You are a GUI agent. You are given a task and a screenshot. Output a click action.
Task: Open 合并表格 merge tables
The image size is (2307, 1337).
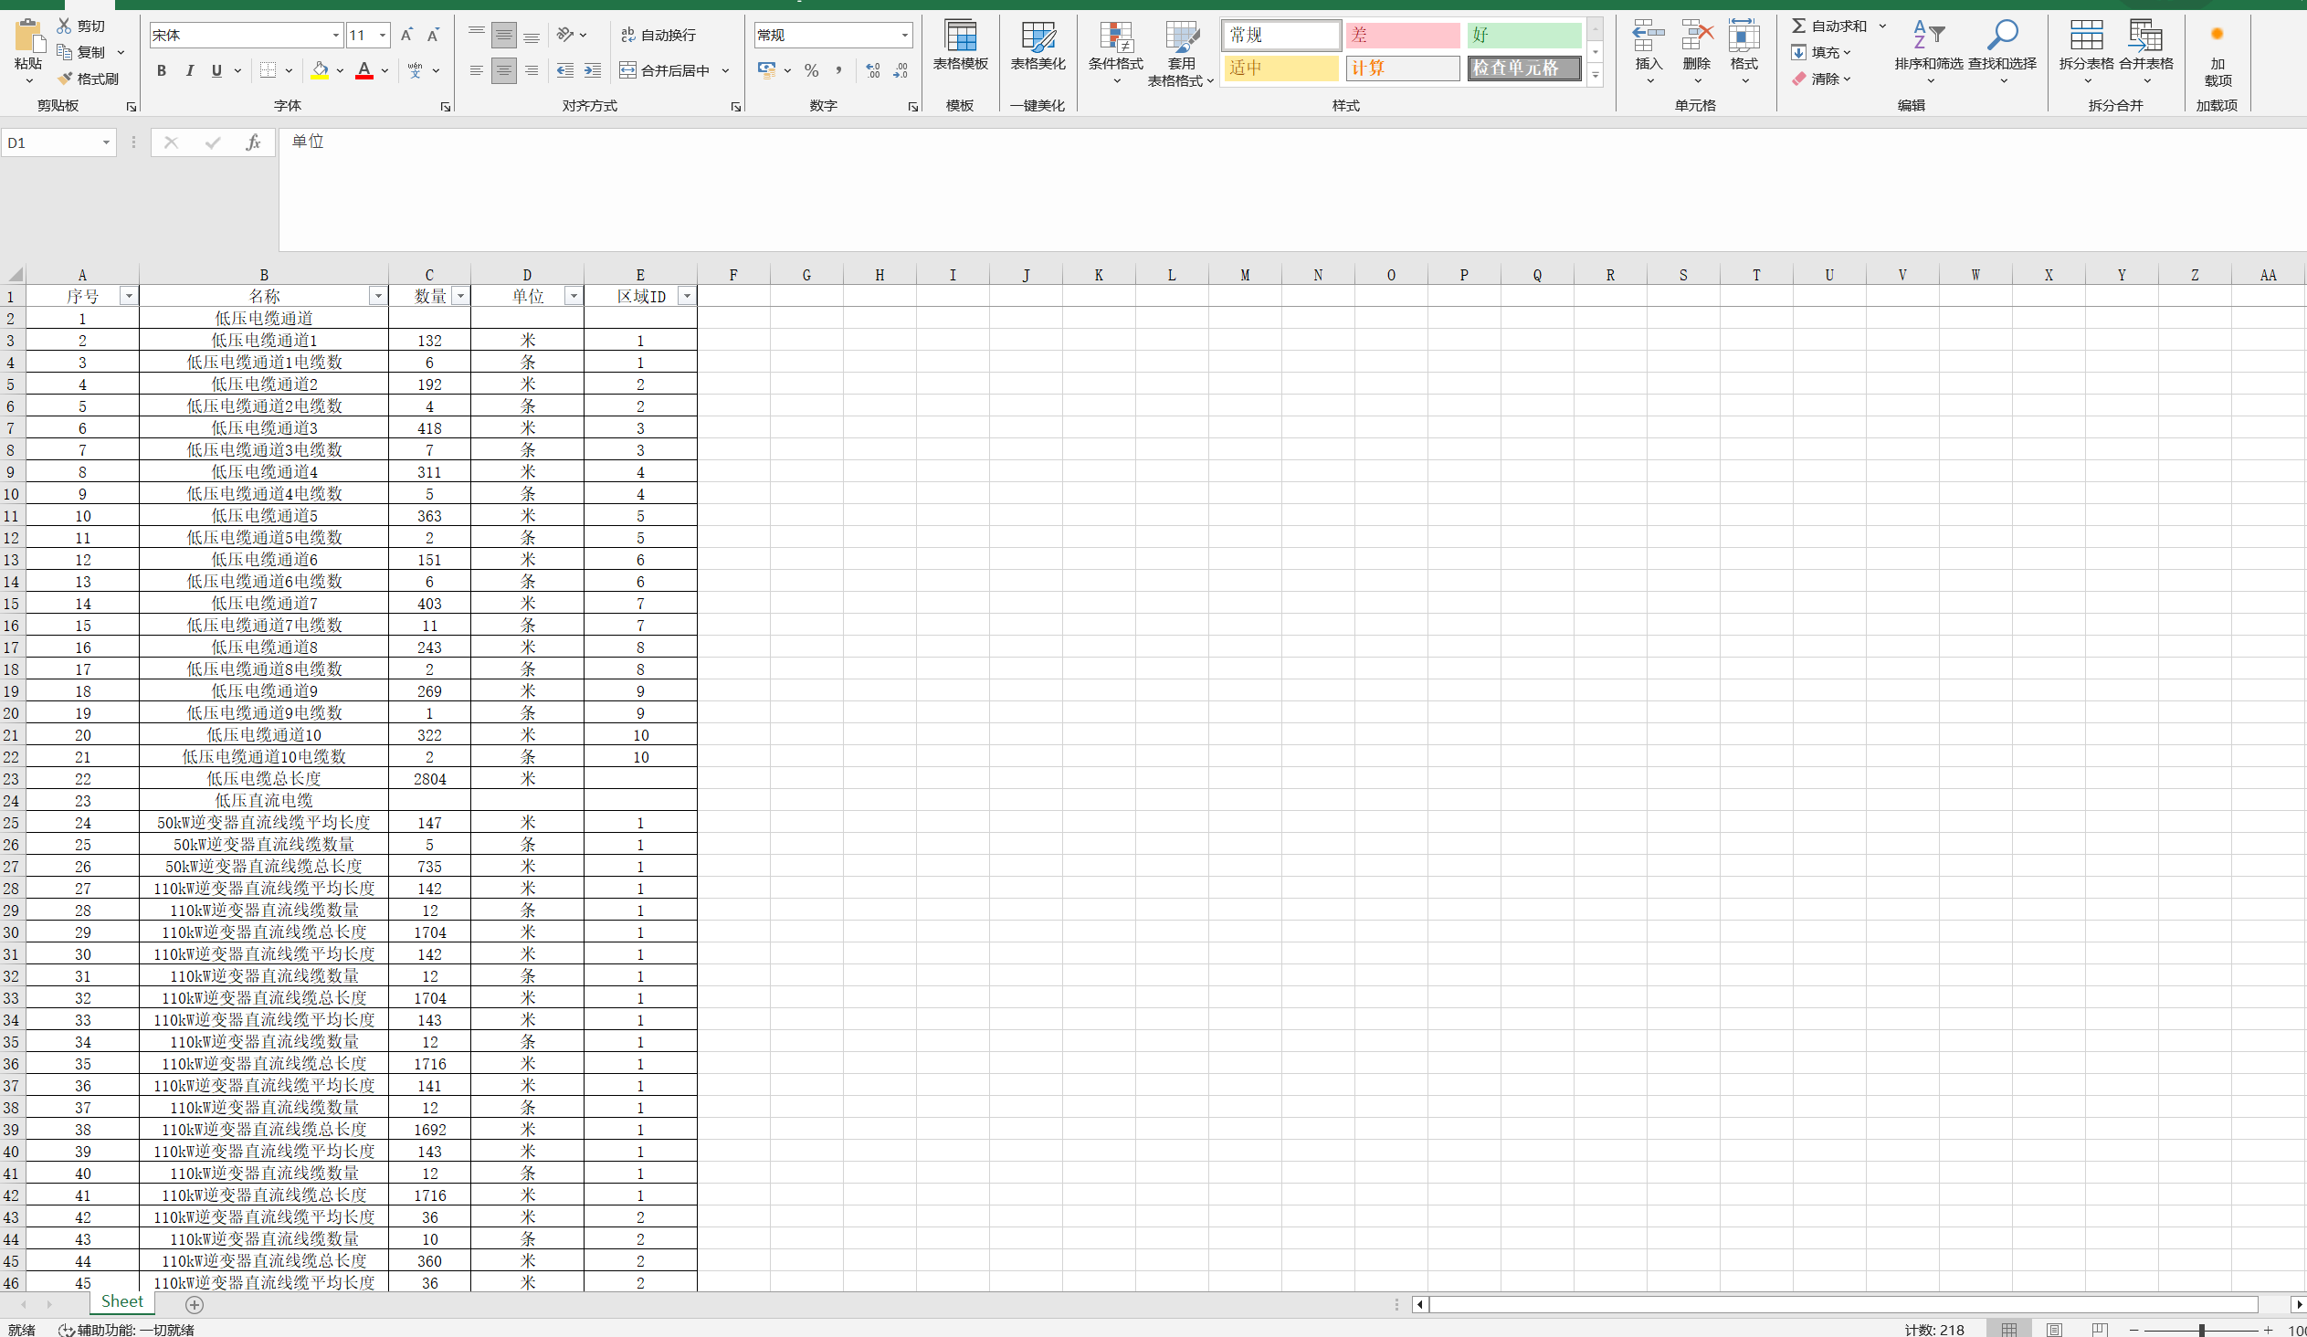point(2146,53)
